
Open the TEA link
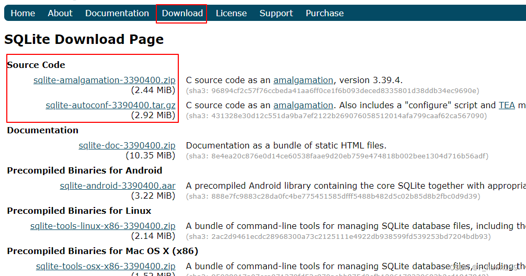507,105
